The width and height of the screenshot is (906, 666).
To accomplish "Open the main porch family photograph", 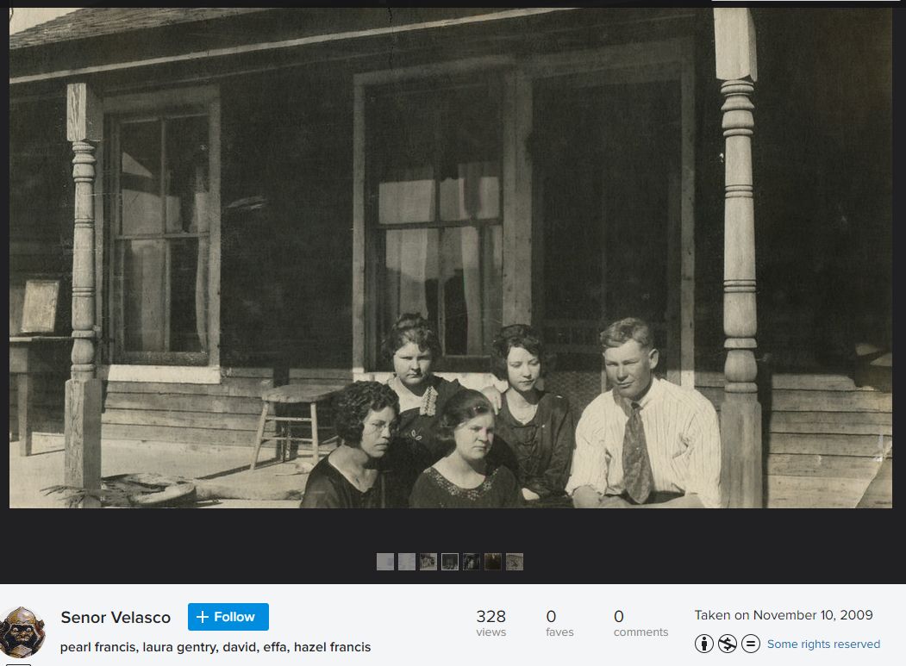I will (451, 258).
